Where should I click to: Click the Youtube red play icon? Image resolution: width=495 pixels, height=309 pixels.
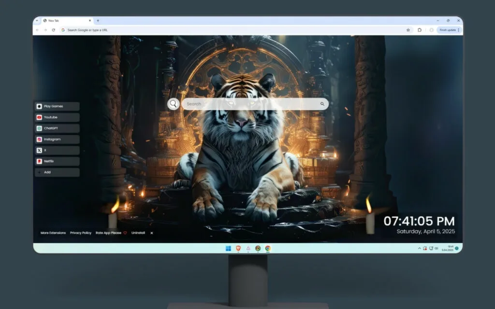[39, 117]
